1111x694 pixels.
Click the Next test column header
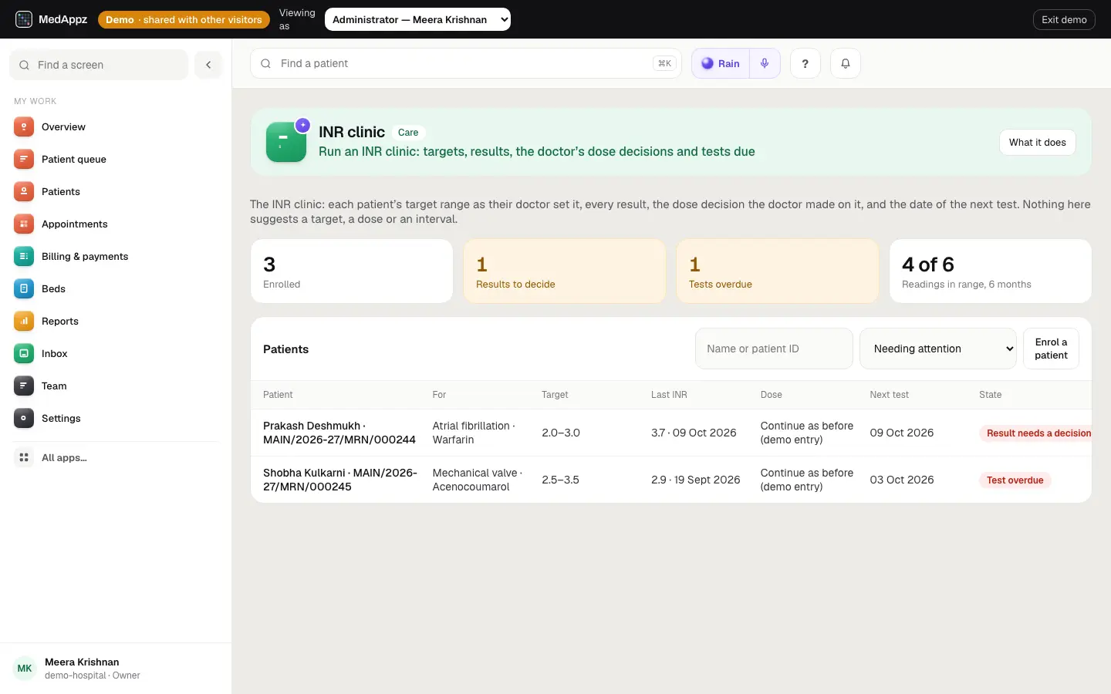890,395
